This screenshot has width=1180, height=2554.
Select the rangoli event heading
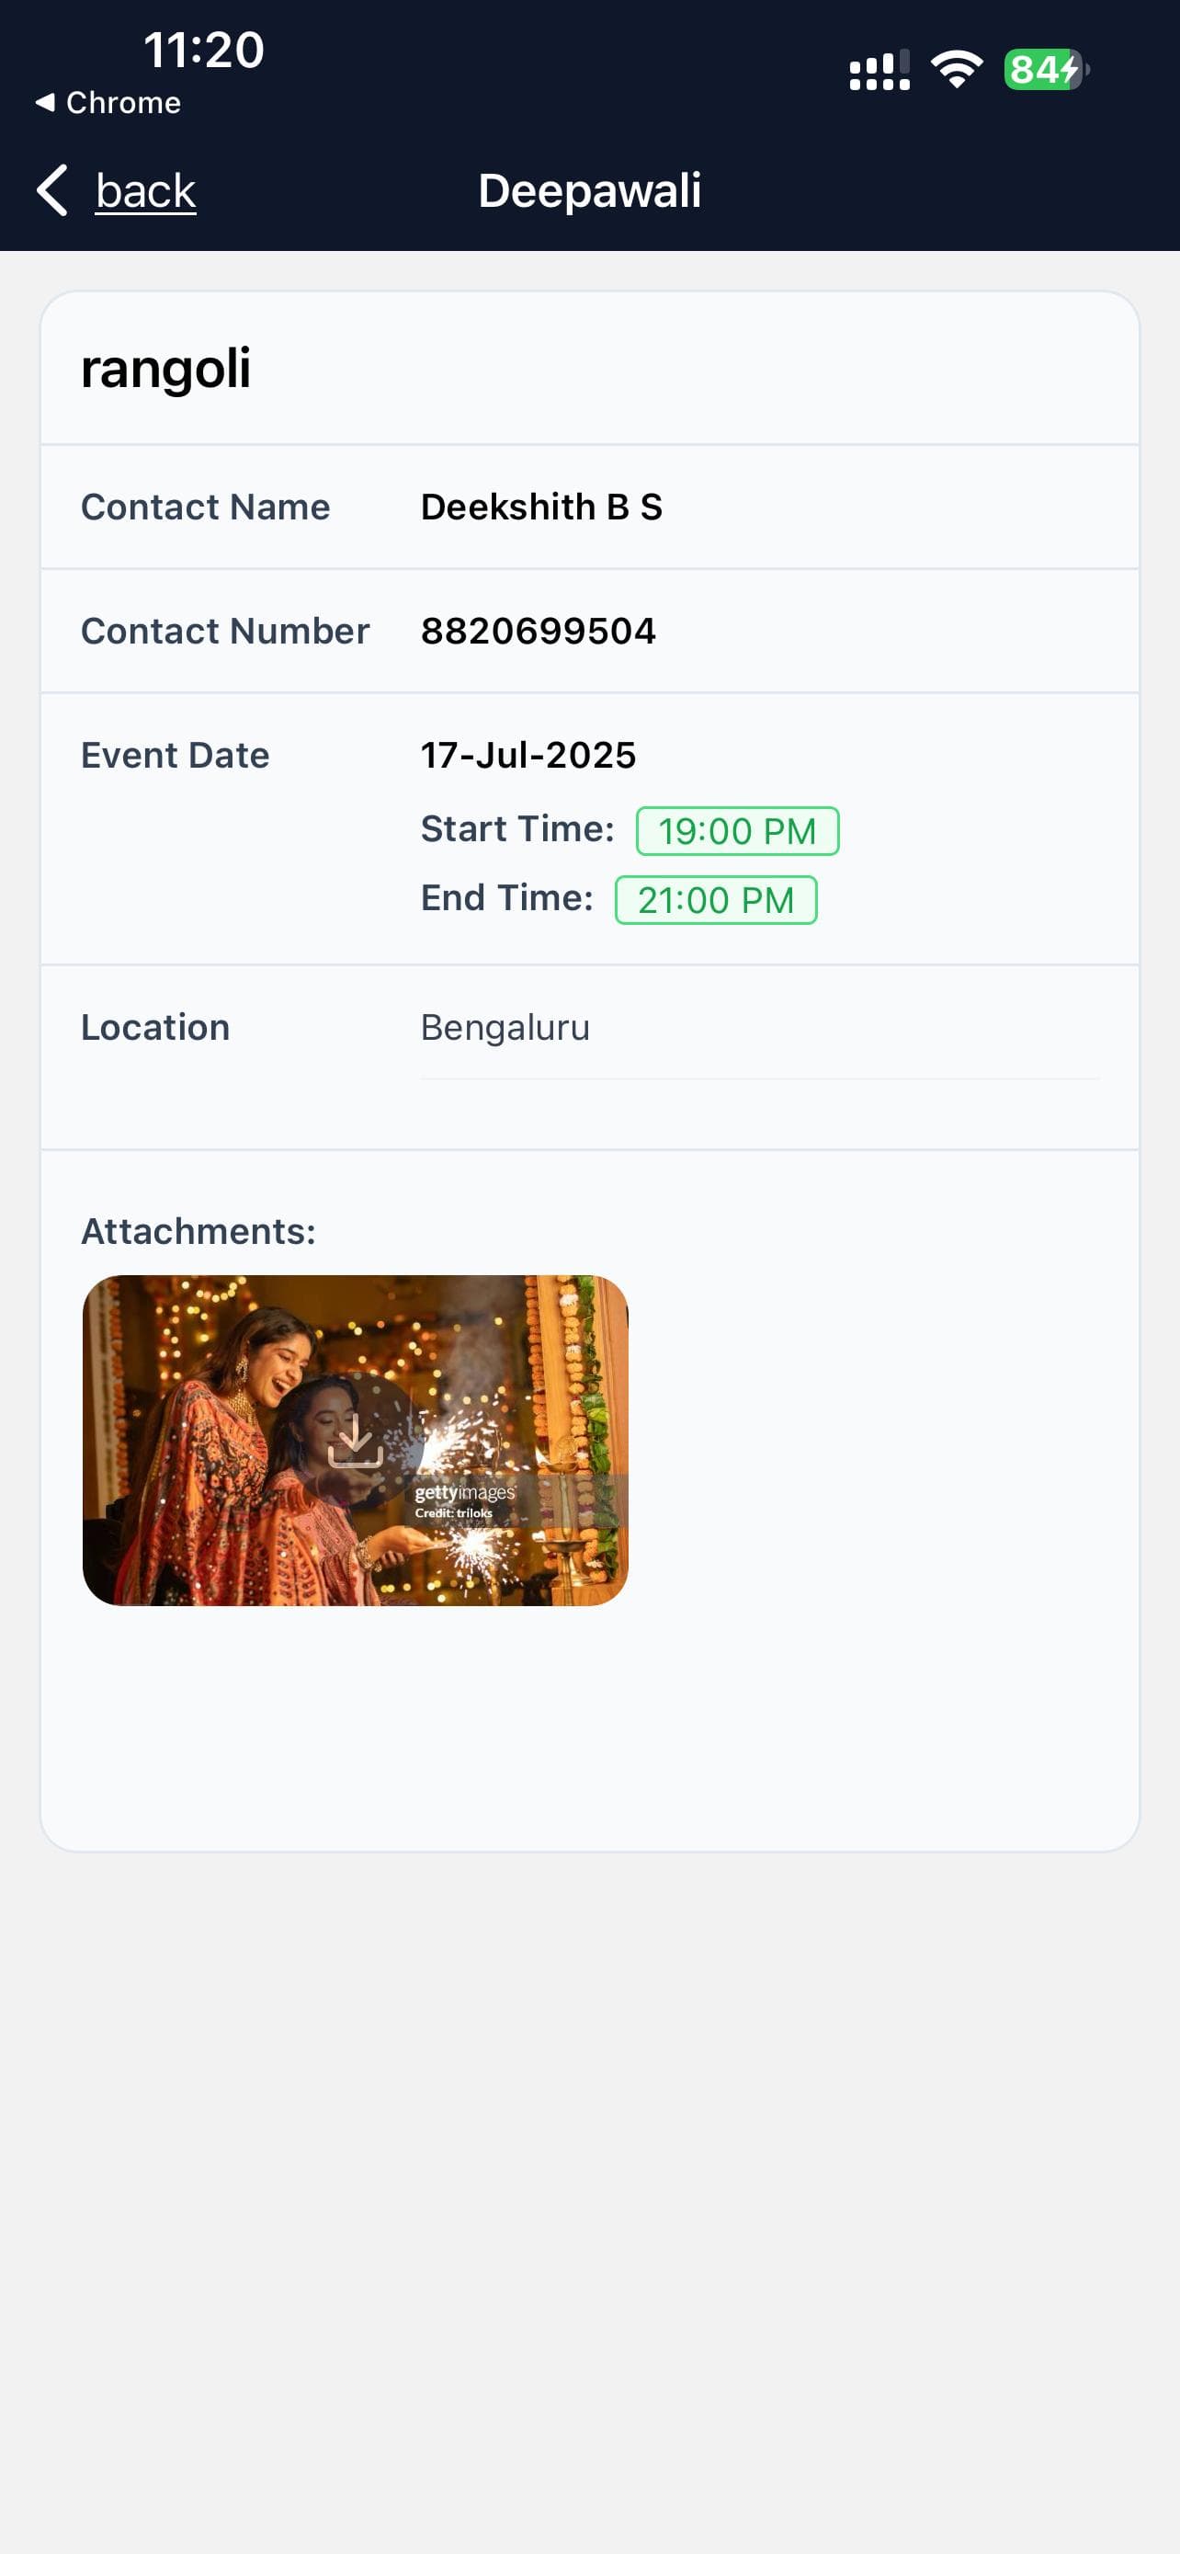[165, 369]
